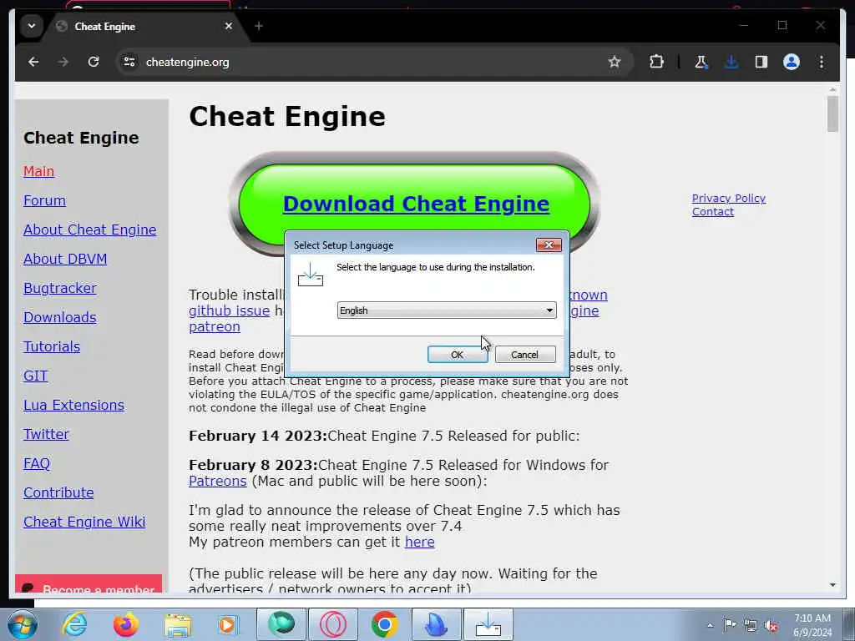Open the teal globe taskbar app
The width and height of the screenshot is (855, 641).
[x=281, y=624]
